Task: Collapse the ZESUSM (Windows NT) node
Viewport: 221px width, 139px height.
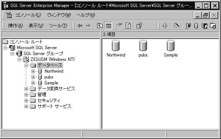Action: [19, 59]
